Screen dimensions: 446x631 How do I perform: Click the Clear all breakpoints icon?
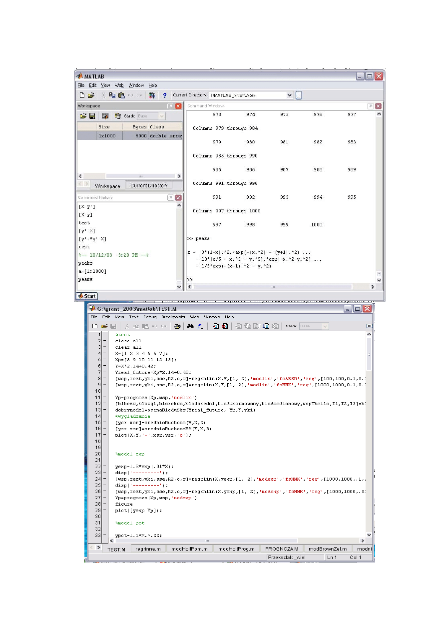pyautogui.click(x=225, y=326)
